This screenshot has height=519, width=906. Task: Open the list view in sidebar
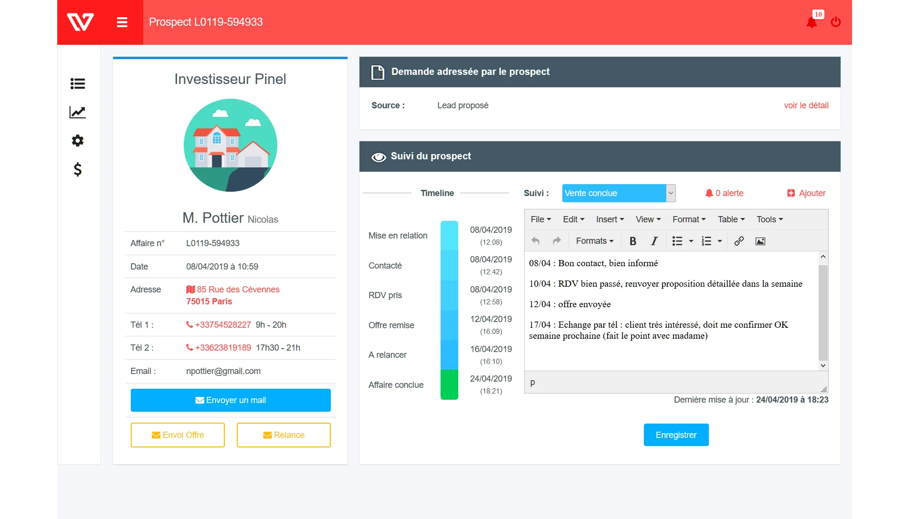coord(78,84)
